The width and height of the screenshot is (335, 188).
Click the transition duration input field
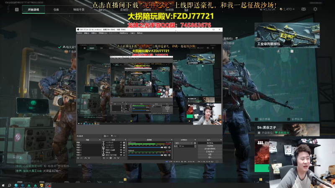(186, 146)
